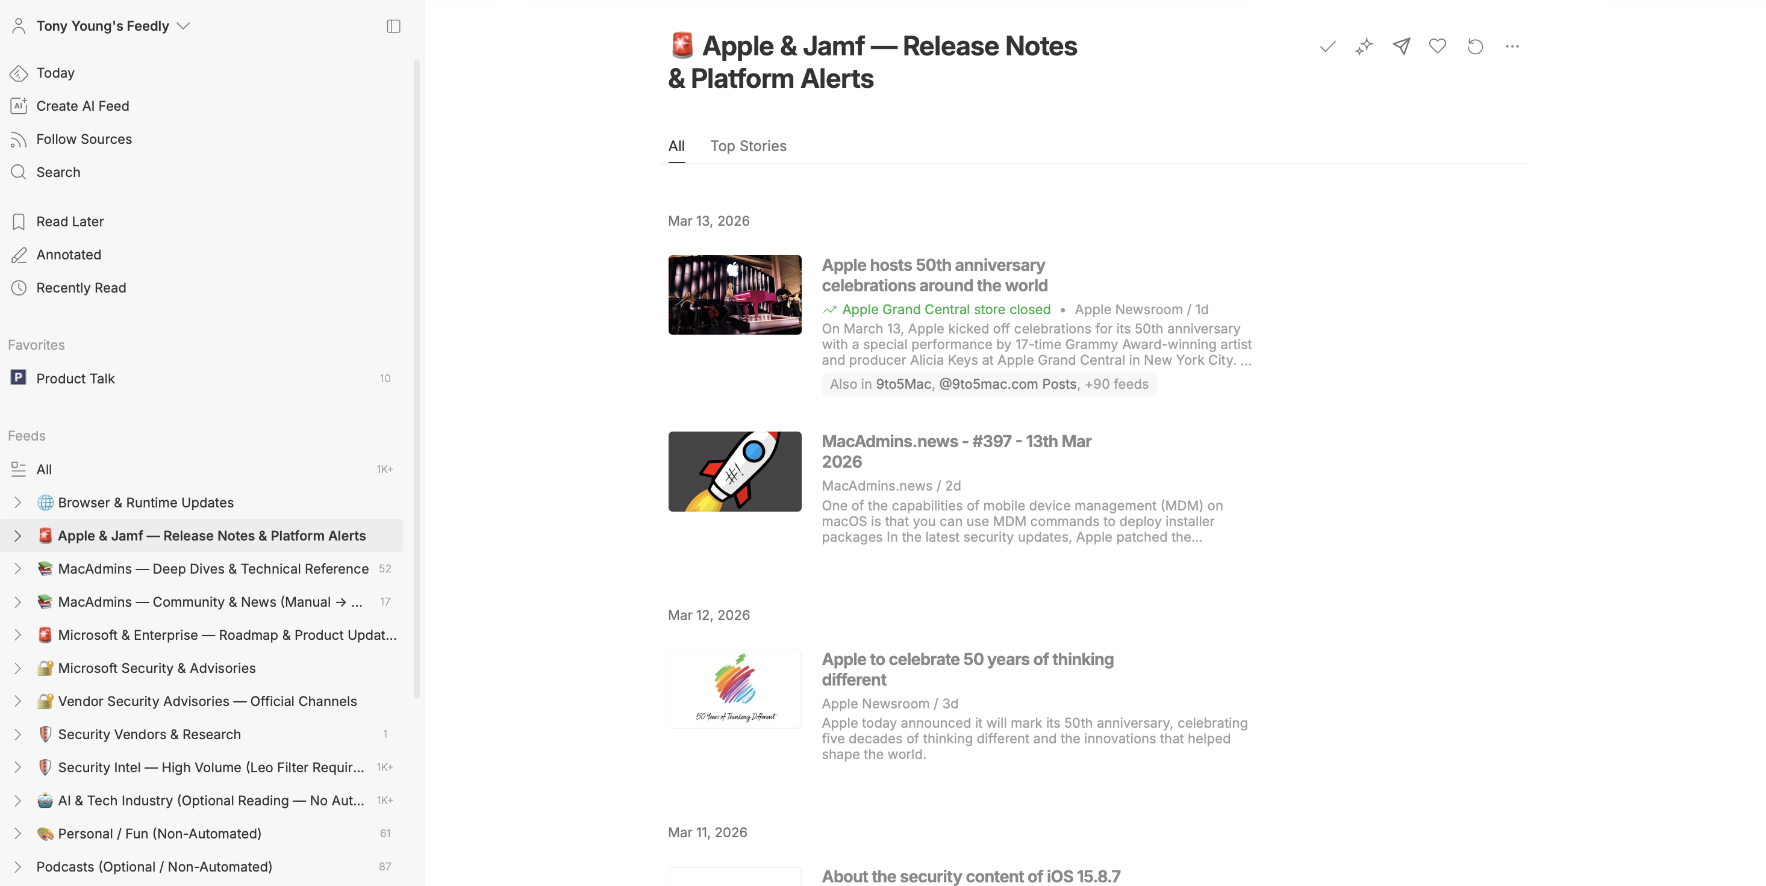Expand the Microsoft Security & Advisories feed

tap(17, 668)
